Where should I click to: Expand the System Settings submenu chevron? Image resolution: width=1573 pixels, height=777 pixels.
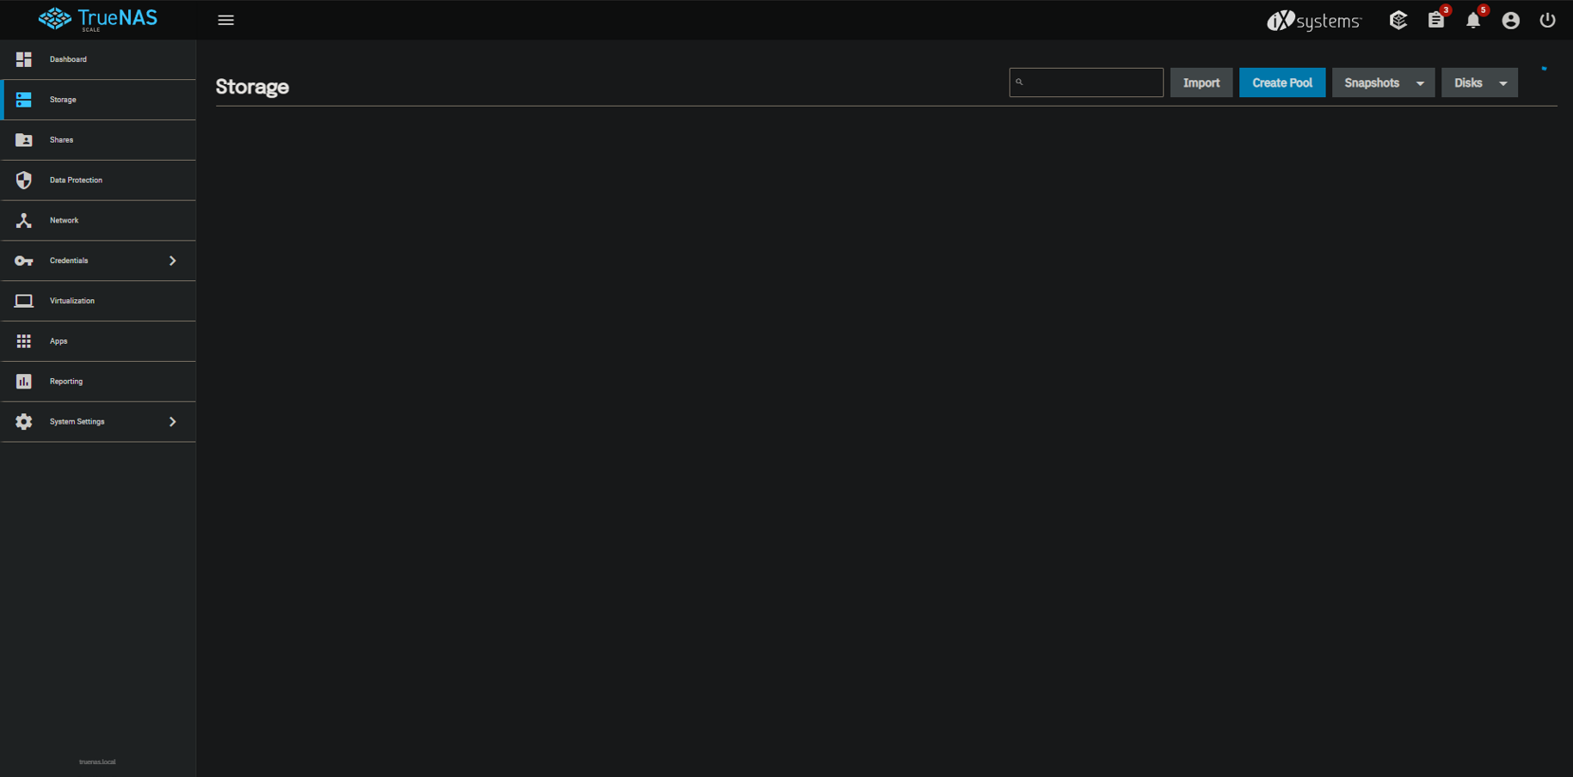[173, 421]
